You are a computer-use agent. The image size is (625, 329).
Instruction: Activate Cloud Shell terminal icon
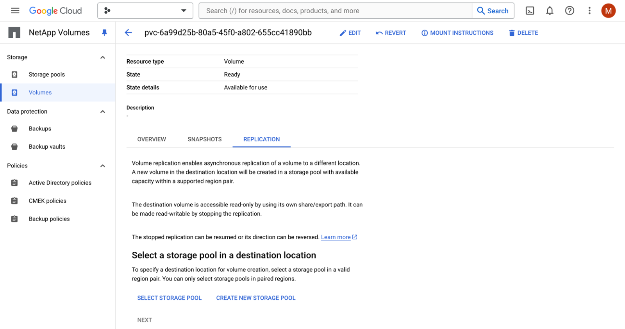530,11
